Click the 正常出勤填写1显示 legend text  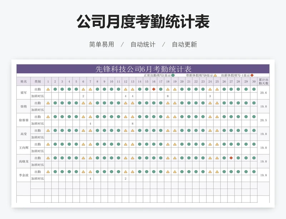pos(157,75)
